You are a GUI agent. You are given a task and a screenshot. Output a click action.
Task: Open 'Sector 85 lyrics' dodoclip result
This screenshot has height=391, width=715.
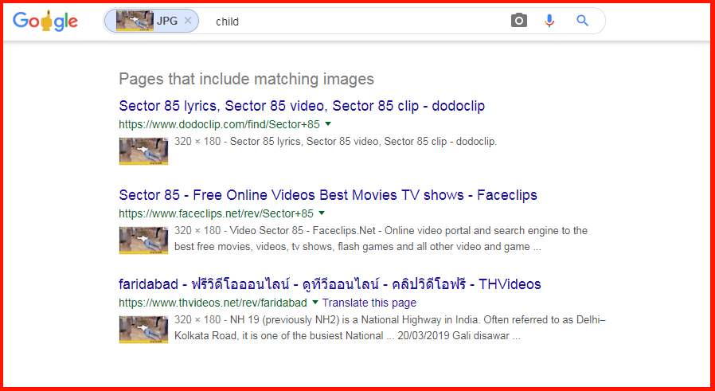coord(302,106)
